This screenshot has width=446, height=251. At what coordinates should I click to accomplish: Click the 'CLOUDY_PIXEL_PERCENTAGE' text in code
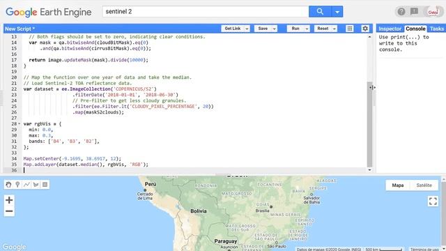point(163,107)
